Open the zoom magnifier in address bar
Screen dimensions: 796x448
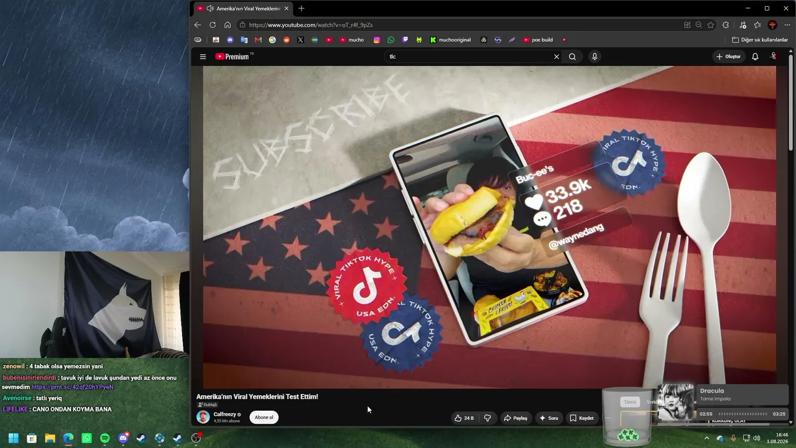coord(699,25)
